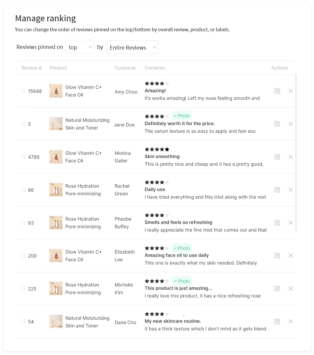Click drag handle beside review 54
The image size is (314, 355).
coord(23,321)
